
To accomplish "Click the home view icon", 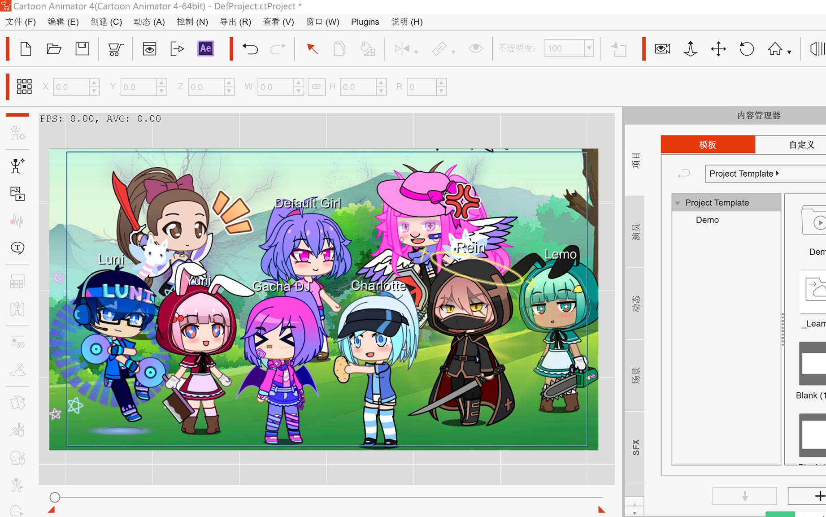I will 775,48.
